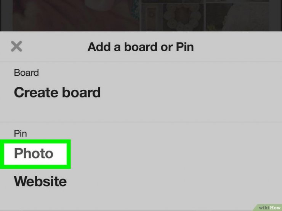Screen dimensions: 282x211
Task: Click the divider line above Board section
Action: pyautogui.click(x=141, y=62)
